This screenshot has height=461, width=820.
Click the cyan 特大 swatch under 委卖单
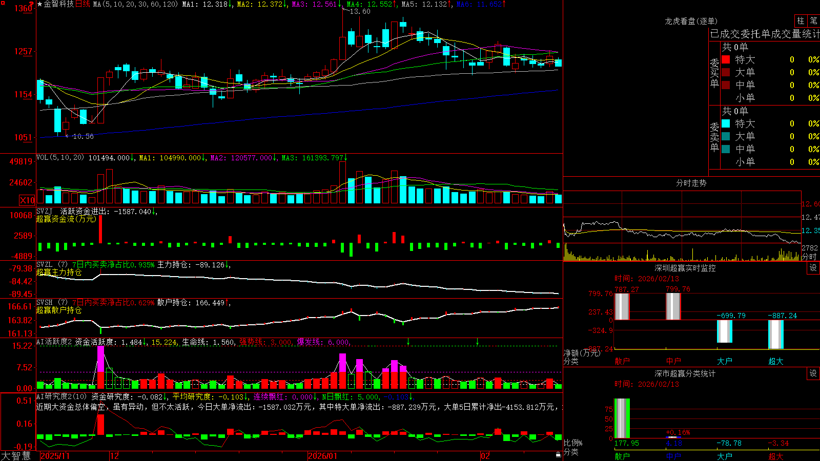click(x=726, y=123)
